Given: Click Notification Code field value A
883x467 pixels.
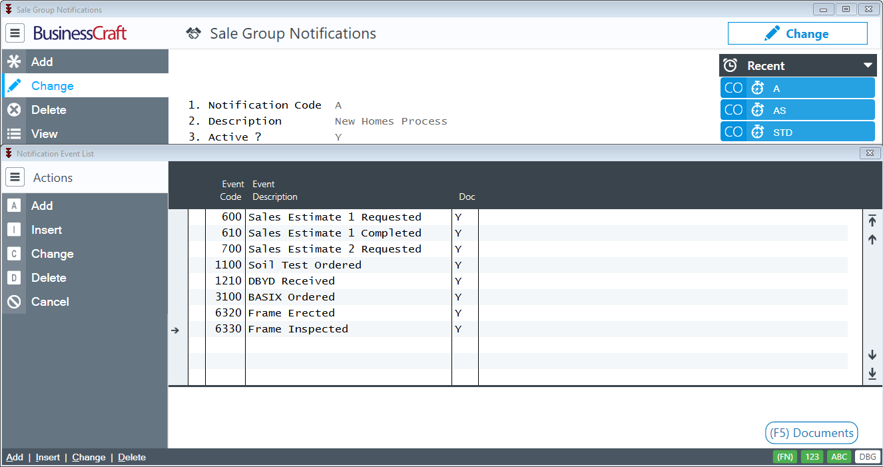Looking at the screenshot, I should [338, 105].
